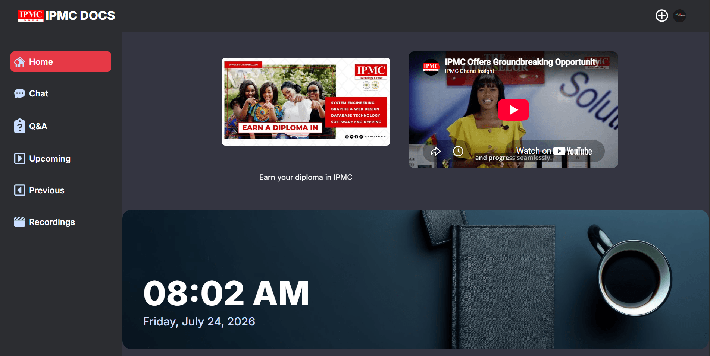Go to the Chat page label
The height and width of the screenshot is (356, 710).
39,93
